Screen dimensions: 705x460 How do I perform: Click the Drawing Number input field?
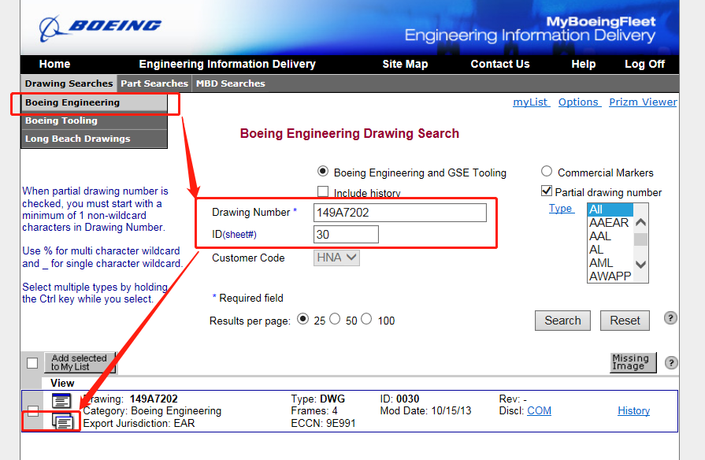coord(399,213)
